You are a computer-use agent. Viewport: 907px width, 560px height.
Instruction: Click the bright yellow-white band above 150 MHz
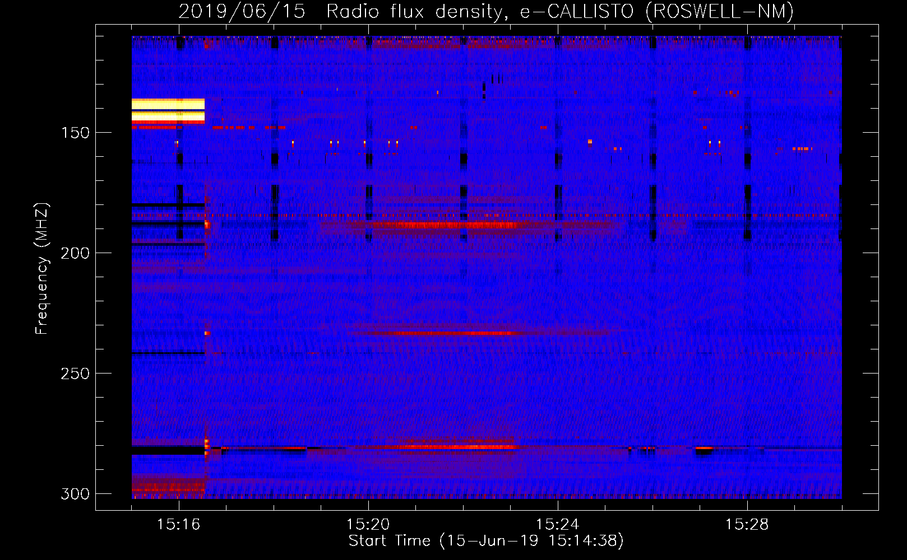pos(168,110)
